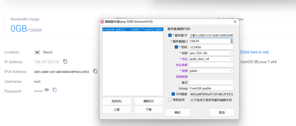Open the "Click here to set" link
This screenshot has height=126, width=296.
[x=254, y=52]
